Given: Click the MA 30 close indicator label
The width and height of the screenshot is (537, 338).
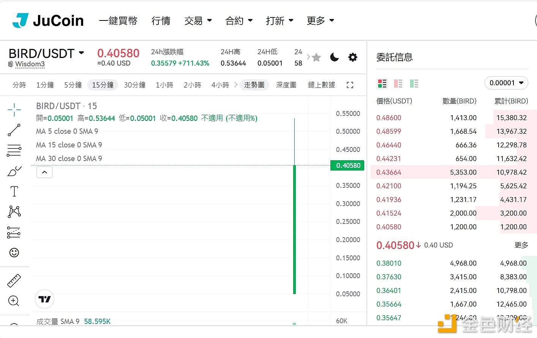Looking at the screenshot, I should (x=69, y=158).
